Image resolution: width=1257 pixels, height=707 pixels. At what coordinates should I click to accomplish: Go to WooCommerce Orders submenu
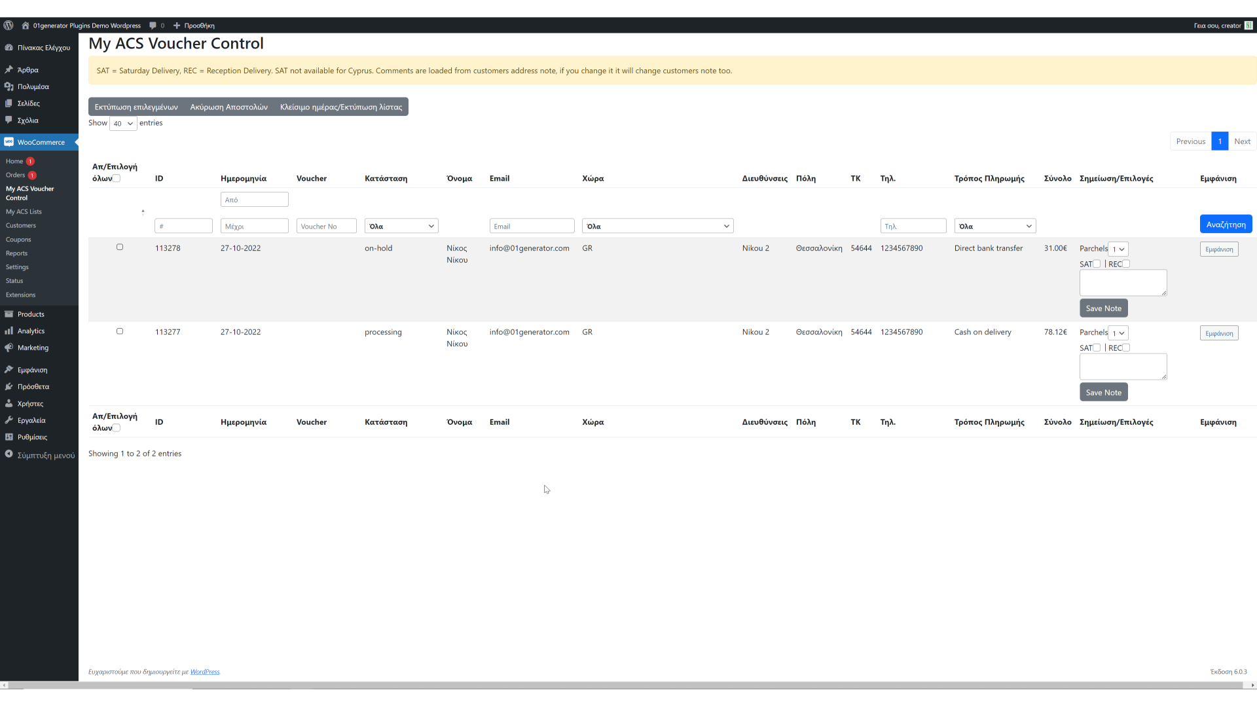pos(16,175)
